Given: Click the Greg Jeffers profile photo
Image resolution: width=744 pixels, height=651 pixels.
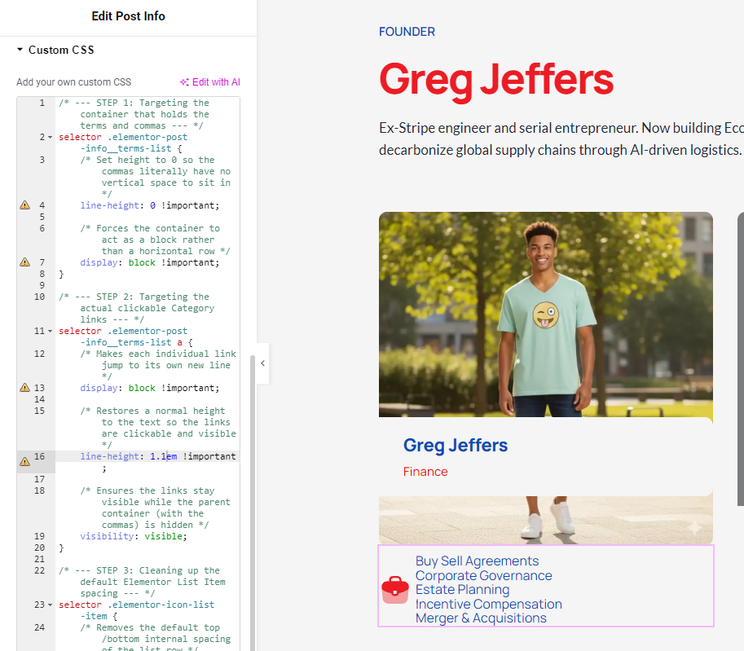Looking at the screenshot, I should [546, 315].
